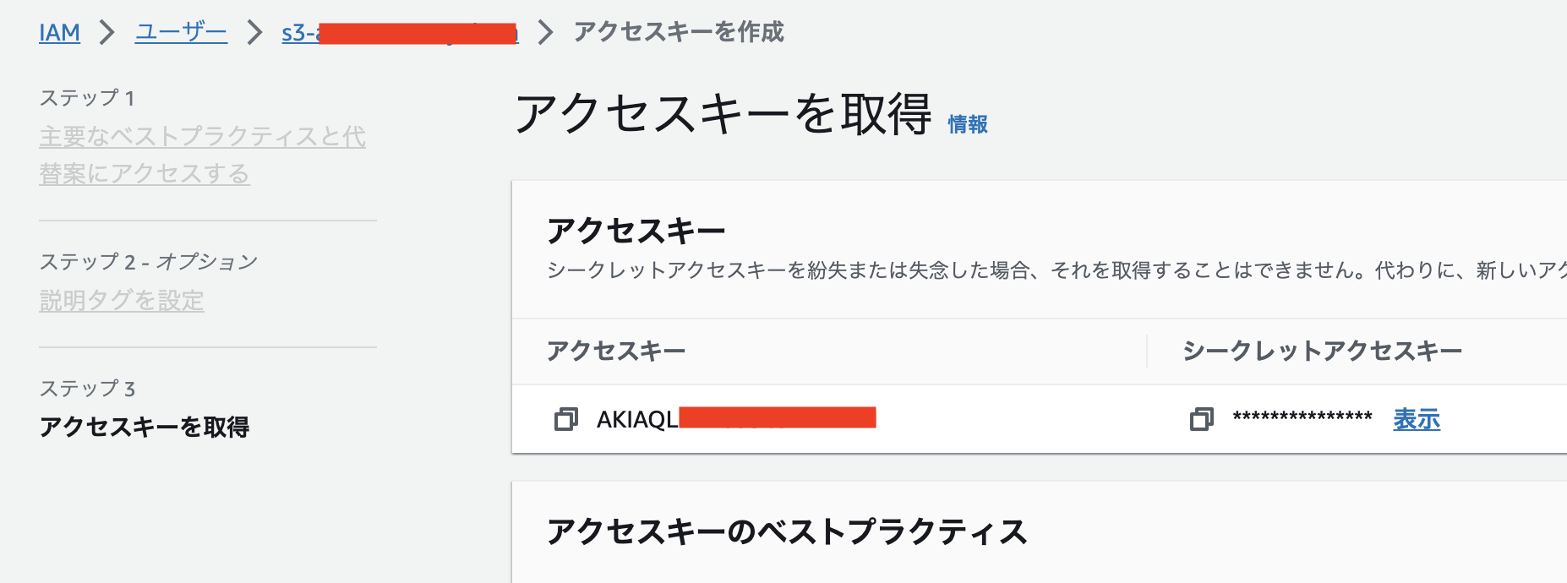Select the アクセスキー column header
Screen dimensions: 1567x583
[x=616, y=348]
